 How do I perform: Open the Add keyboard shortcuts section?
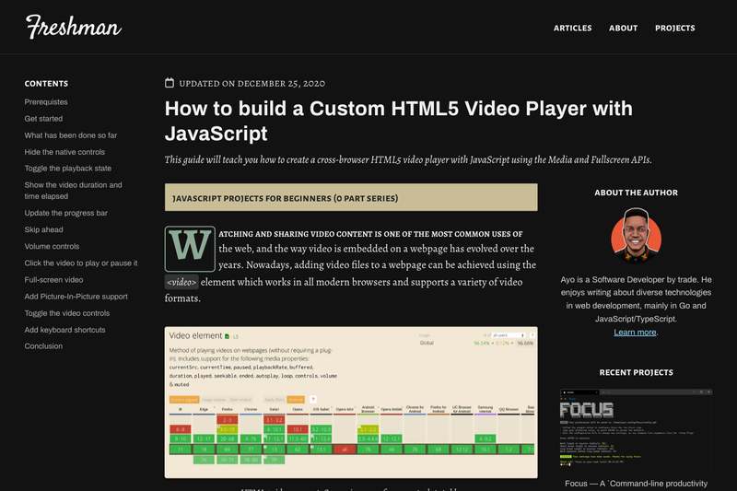click(x=64, y=330)
